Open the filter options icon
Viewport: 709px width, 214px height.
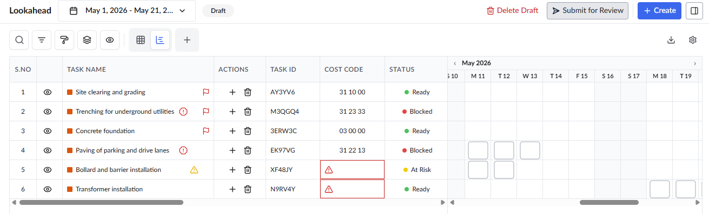(42, 40)
